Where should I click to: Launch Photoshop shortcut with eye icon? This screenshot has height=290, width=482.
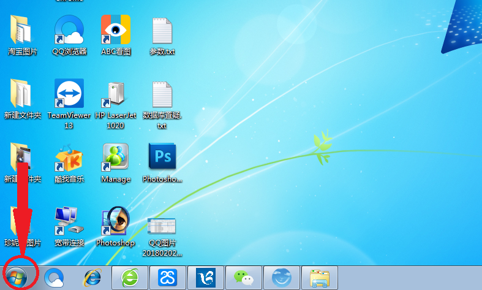pyautogui.click(x=116, y=227)
